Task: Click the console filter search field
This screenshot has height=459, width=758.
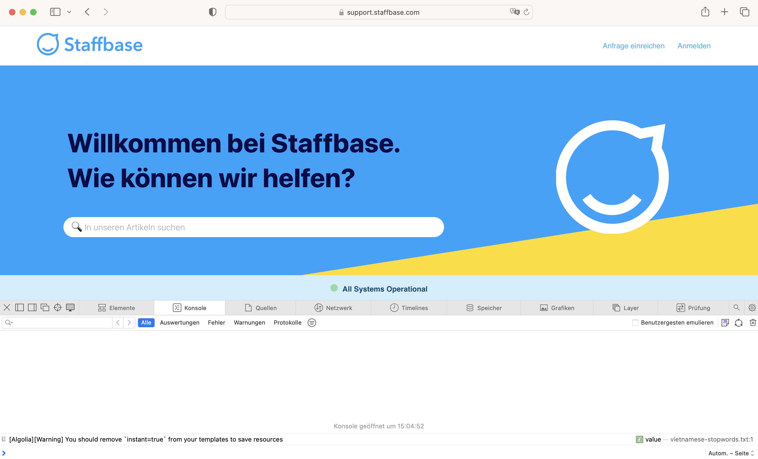Action: 57,322
